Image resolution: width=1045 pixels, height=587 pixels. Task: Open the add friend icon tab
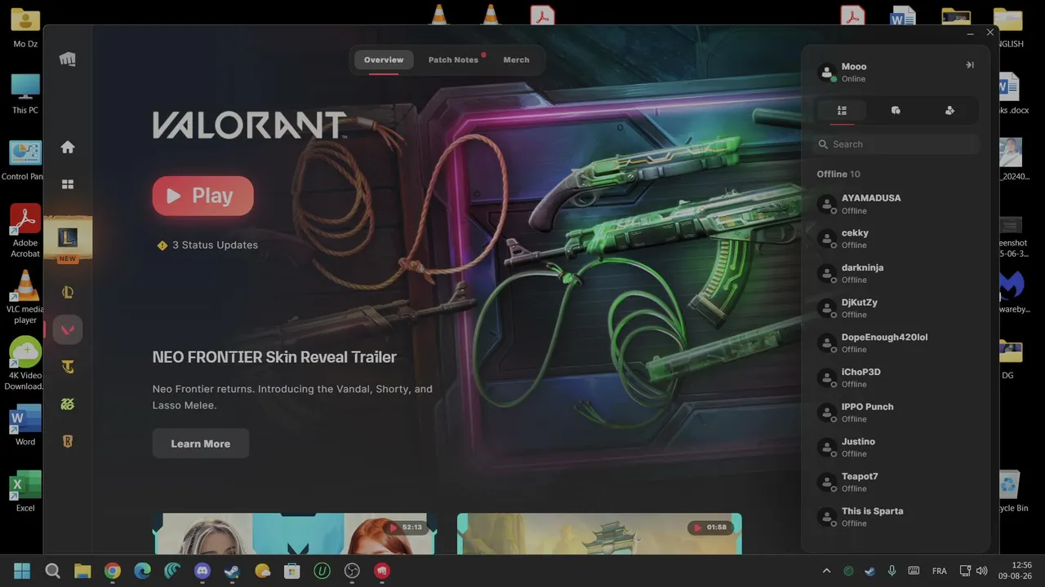[949, 110]
